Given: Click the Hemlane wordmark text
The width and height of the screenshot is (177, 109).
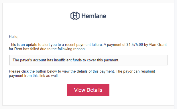Looking at the screenshot, I should coord(94,16).
